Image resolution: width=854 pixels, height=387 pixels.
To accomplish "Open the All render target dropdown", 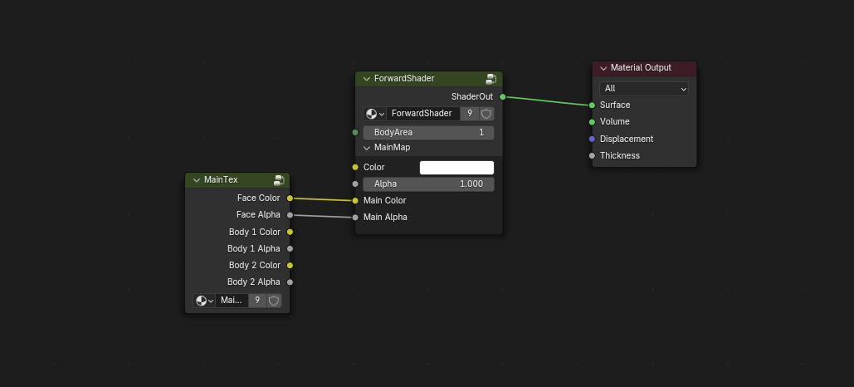I will click(x=644, y=89).
